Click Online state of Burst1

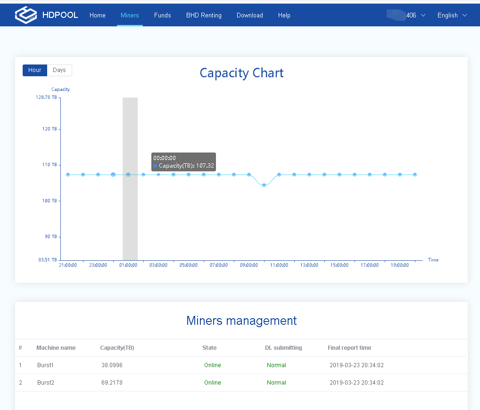click(213, 365)
